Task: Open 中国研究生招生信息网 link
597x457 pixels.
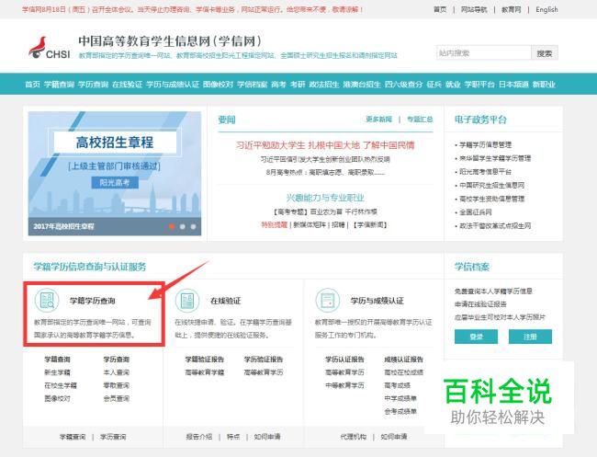Action: coord(491,185)
